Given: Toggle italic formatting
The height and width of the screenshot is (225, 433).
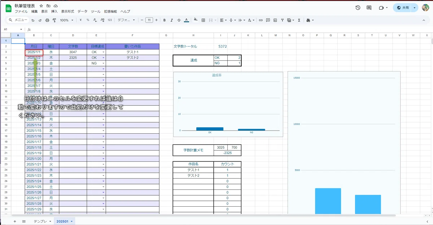Looking at the screenshot, I should click(x=171, y=20).
